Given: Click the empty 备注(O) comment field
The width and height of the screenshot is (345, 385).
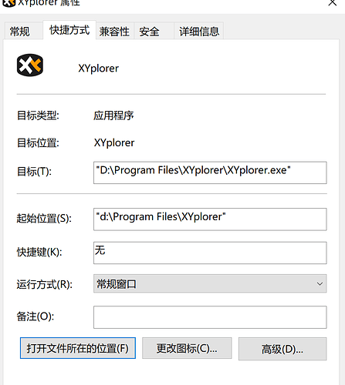Looking at the screenshot, I should [x=210, y=317].
